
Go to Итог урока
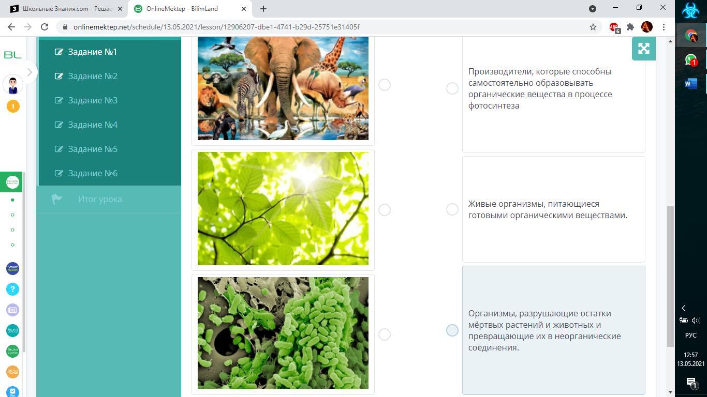[x=100, y=199]
